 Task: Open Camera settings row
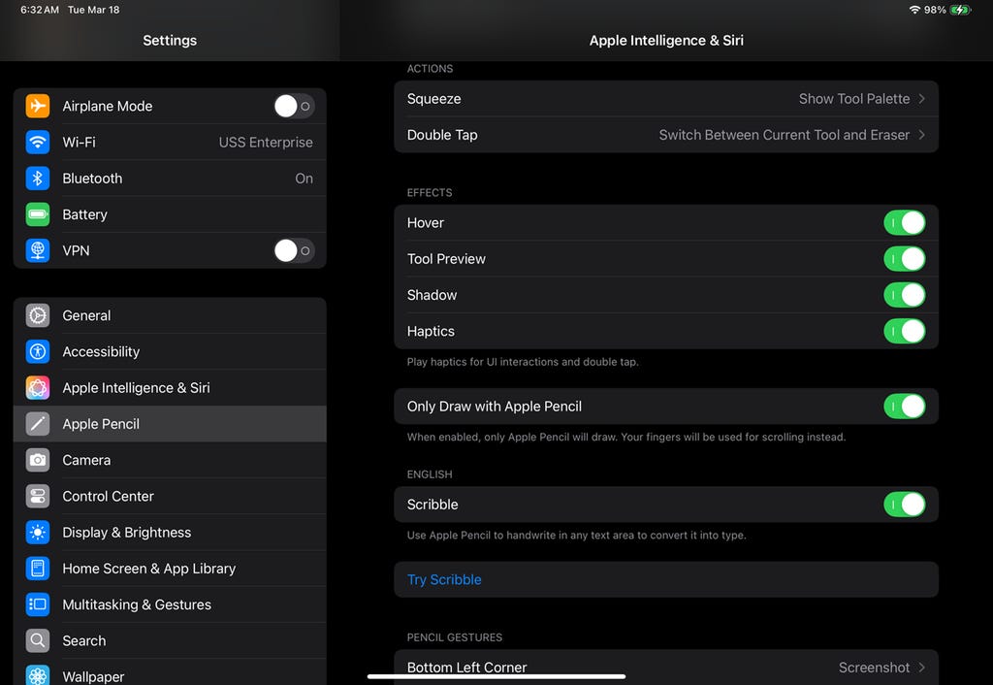pos(170,460)
